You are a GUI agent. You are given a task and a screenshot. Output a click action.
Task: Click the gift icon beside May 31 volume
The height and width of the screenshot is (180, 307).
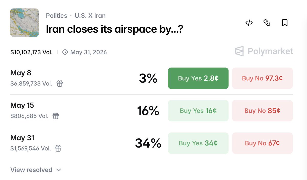58,148
